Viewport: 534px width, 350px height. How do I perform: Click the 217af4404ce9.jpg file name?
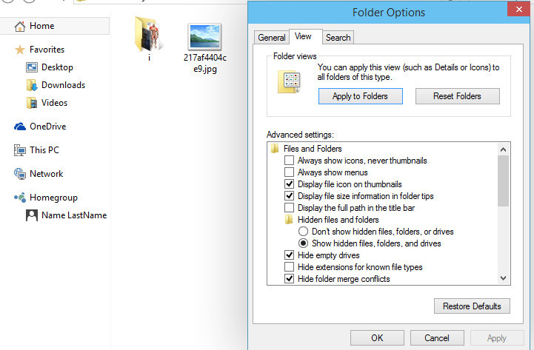[x=205, y=63]
